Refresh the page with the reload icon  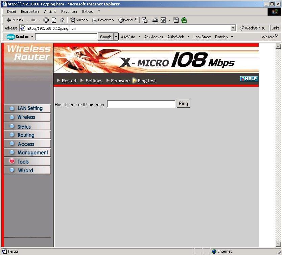54,20
